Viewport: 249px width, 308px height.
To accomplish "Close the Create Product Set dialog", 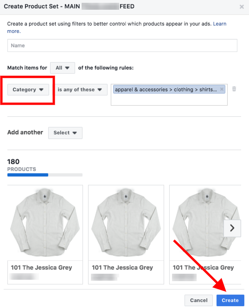I will [x=242, y=7].
